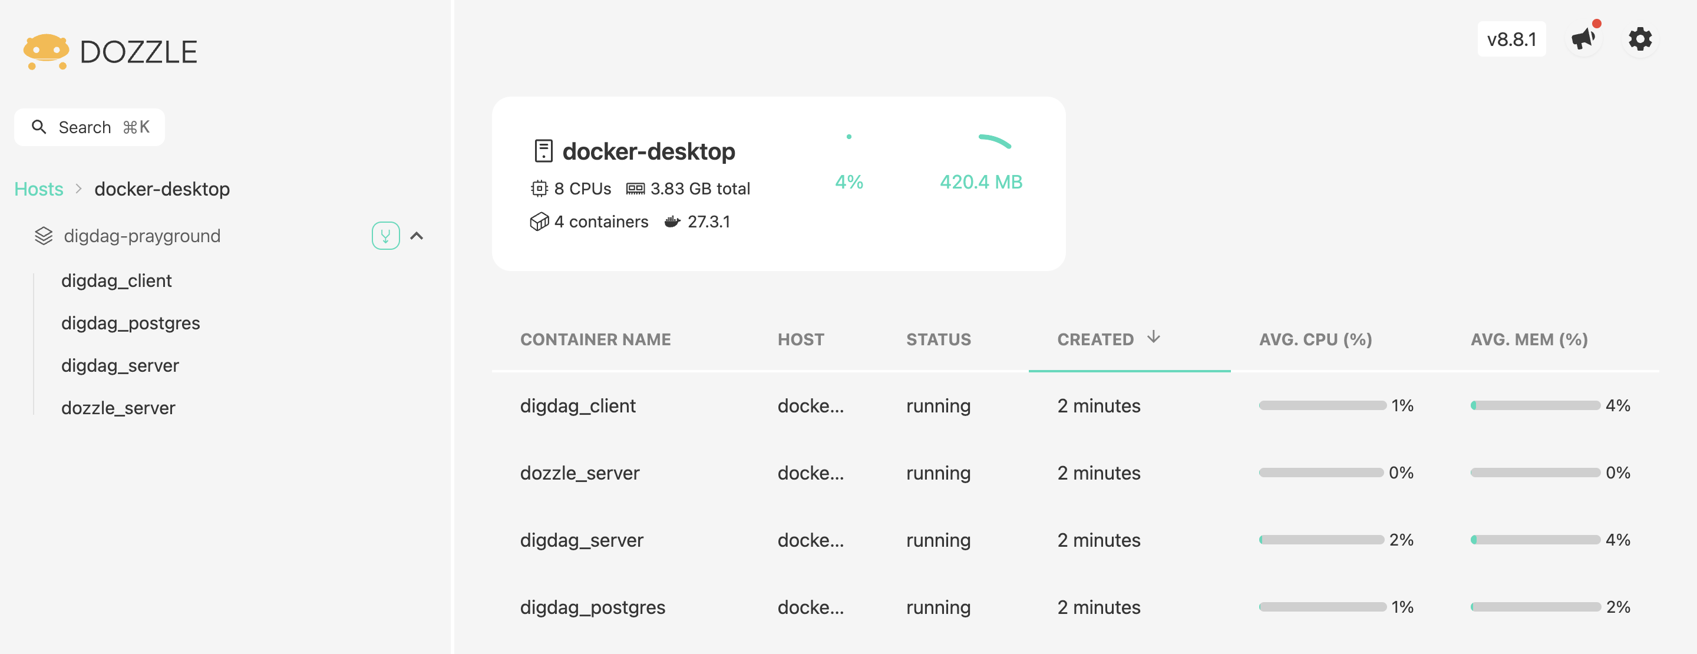Click the Dozzle logo icon
This screenshot has height=654, width=1697.
(45, 51)
